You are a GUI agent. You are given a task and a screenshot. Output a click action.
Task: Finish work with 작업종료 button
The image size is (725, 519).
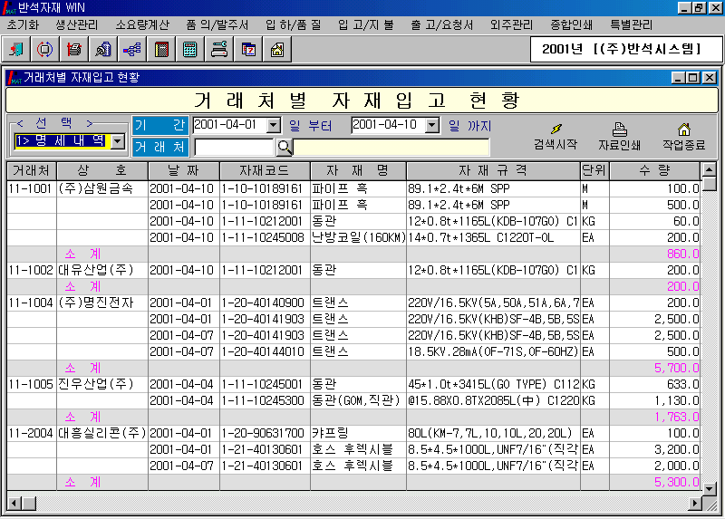click(x=683, y=137)
